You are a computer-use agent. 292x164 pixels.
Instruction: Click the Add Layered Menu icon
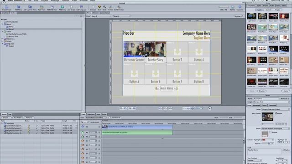point(30,7)
